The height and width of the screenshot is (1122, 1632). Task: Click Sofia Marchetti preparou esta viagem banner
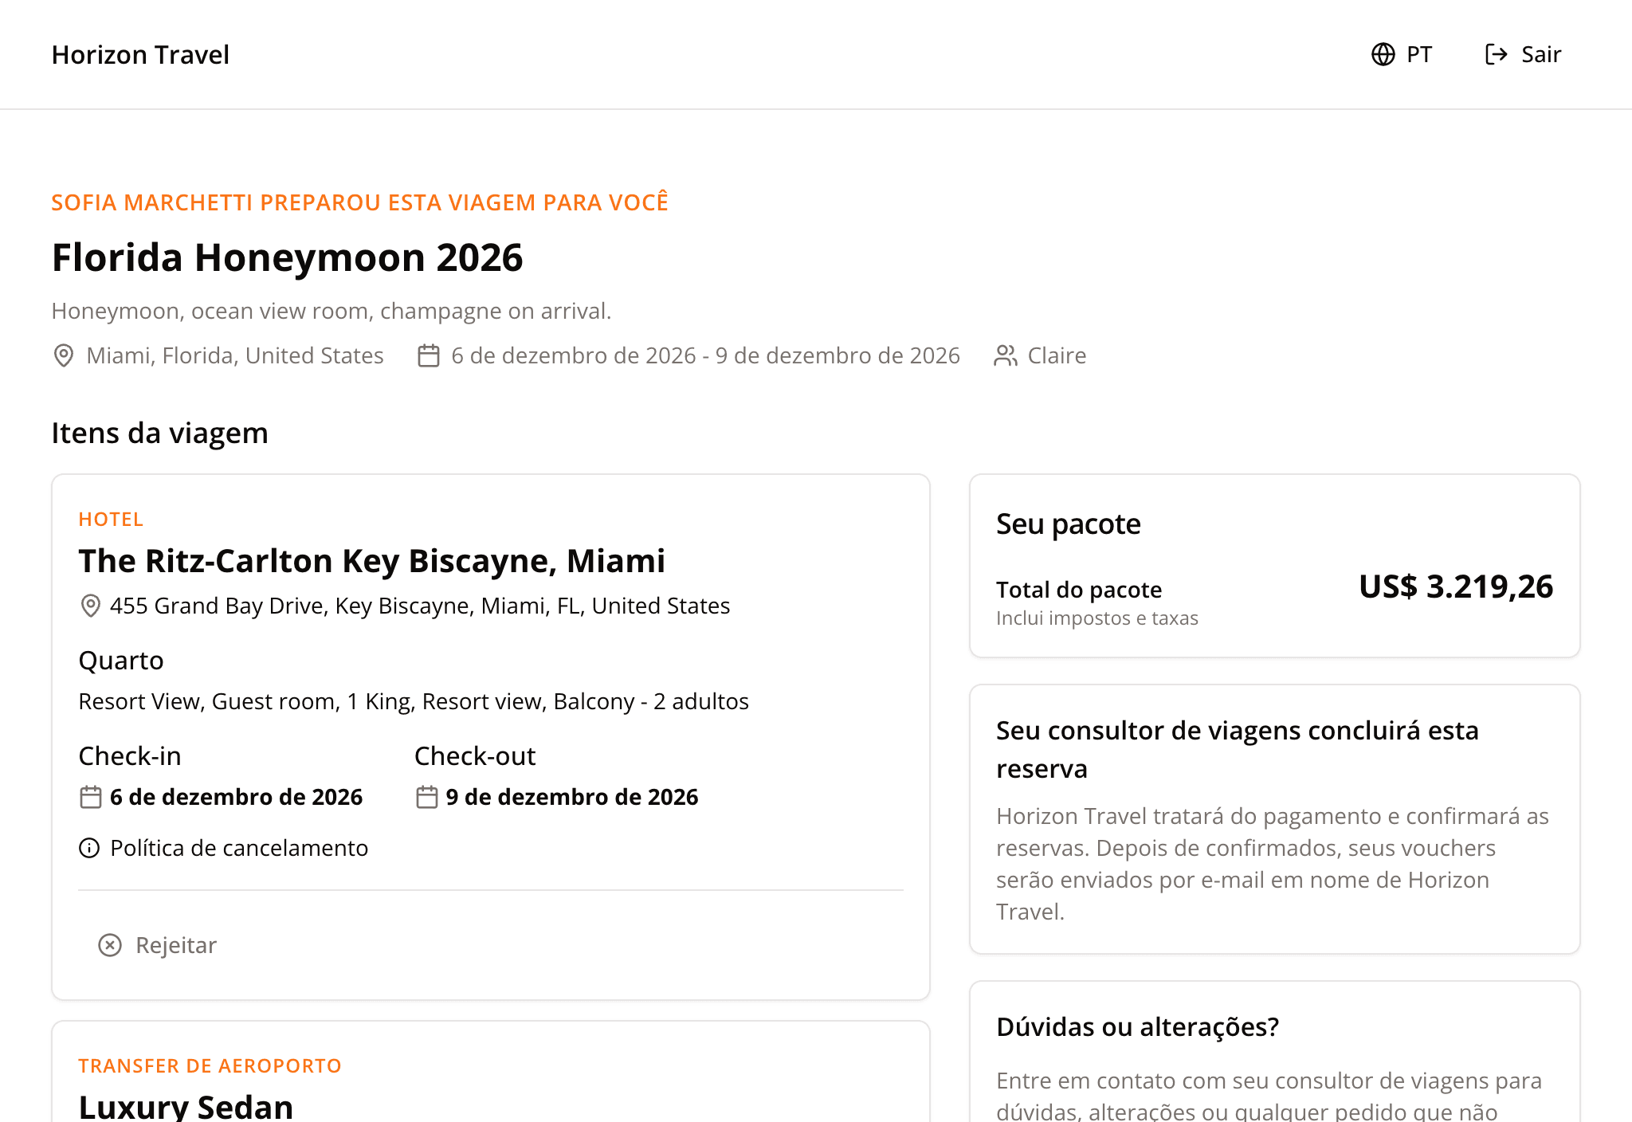(360, 202)
